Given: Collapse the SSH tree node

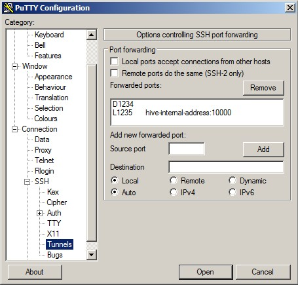Looking at the screenshot, I should click(27, 181).
